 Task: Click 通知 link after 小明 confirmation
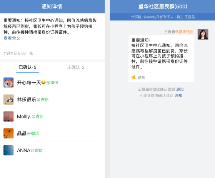tap(178, 95)
